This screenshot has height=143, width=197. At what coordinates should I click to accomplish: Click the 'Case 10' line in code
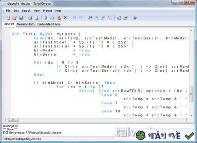[x=111, y=111]
